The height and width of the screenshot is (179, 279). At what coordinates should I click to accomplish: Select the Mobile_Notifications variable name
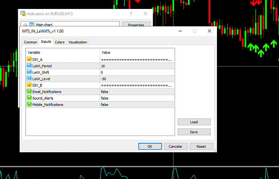click(48, 104)
